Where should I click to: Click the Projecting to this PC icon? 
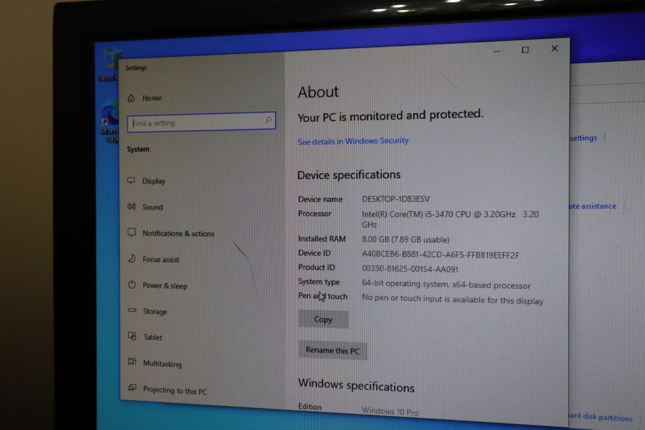[132, 388]
